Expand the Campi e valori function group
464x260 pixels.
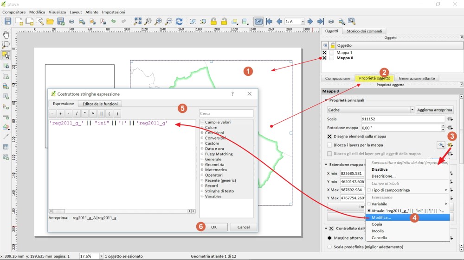coord(202,122)
